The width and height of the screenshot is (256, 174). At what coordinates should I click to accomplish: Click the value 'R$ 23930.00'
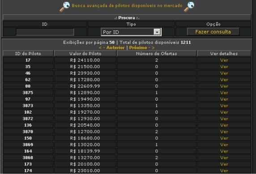pos(85,73)
